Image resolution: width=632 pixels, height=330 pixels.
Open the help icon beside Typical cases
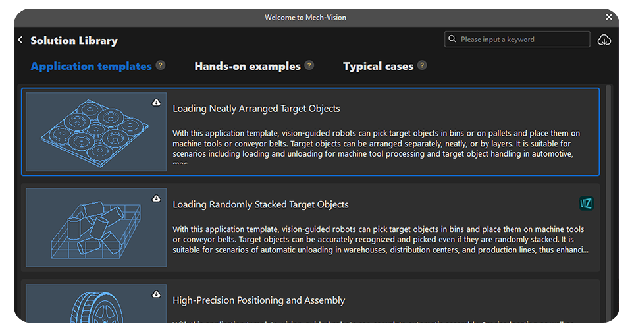(x=422, y=65)
